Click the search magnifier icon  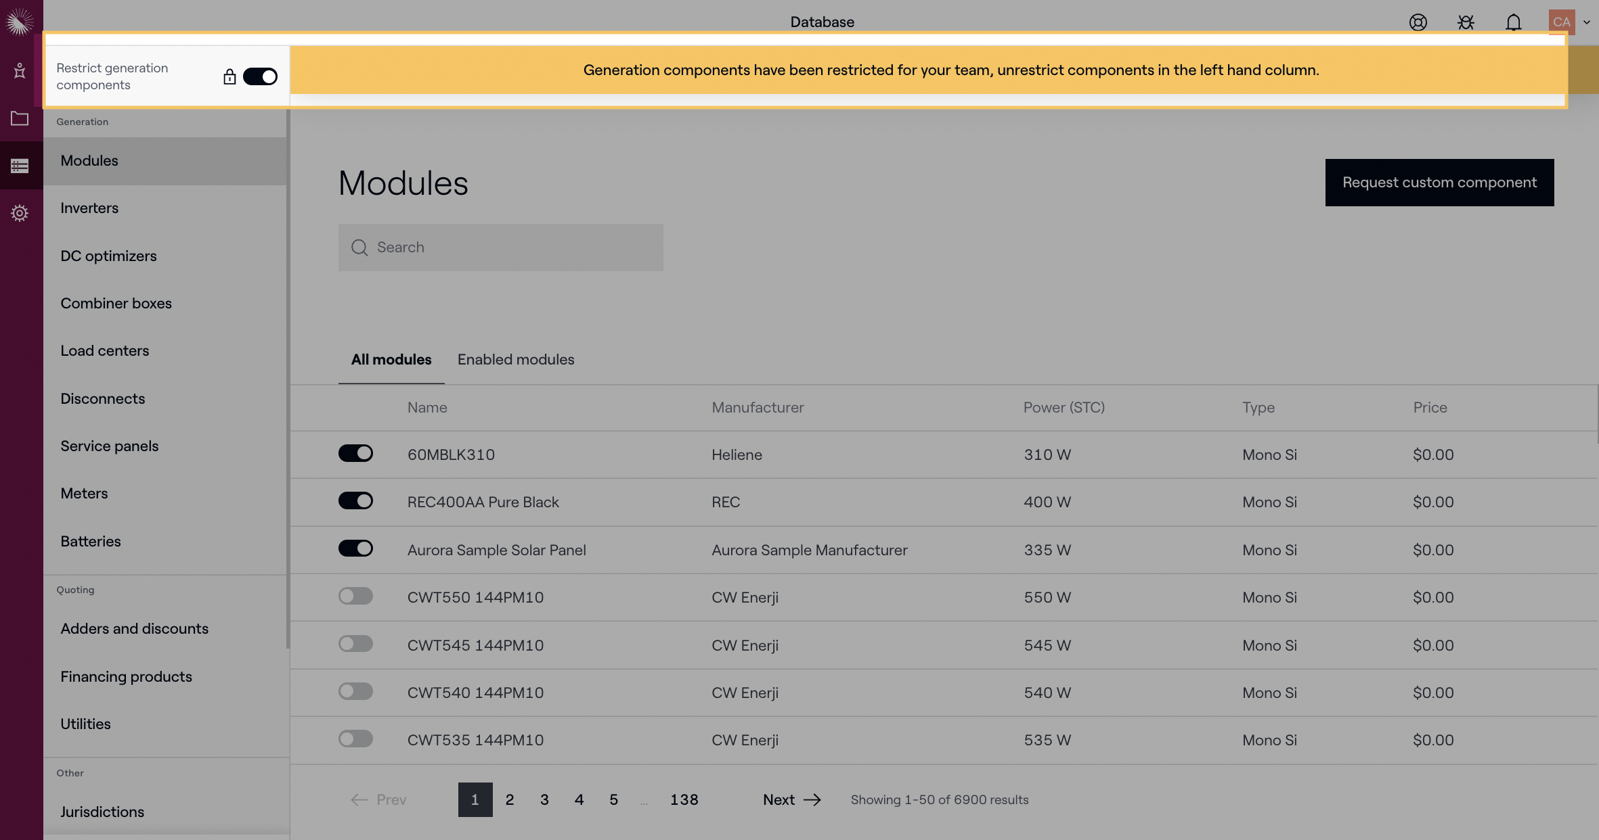point(359,248)
